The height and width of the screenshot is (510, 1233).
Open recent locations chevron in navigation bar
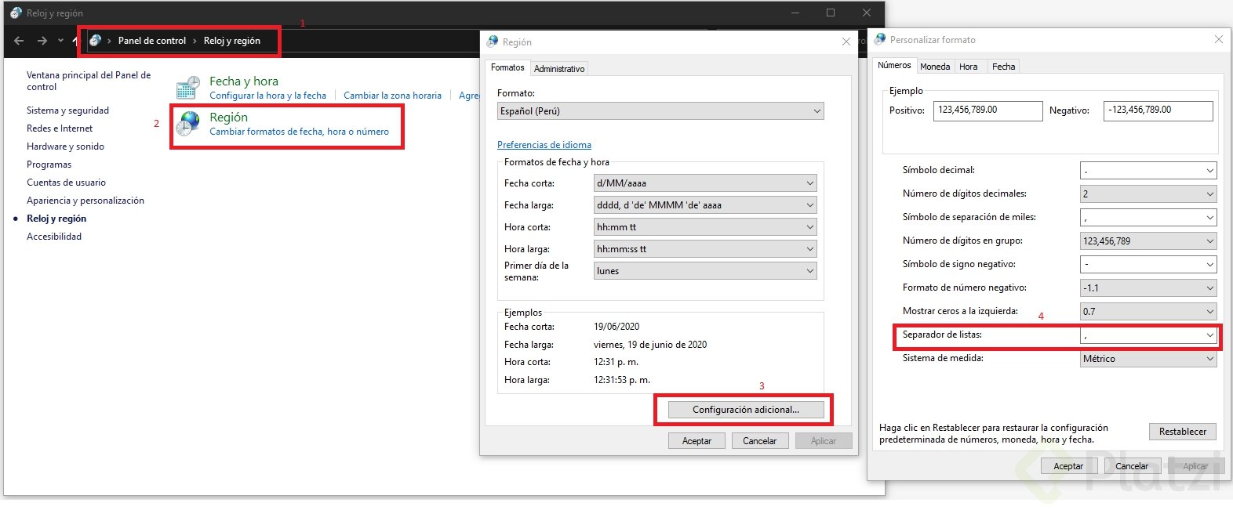pyautogui.click(x=60, y=41)
